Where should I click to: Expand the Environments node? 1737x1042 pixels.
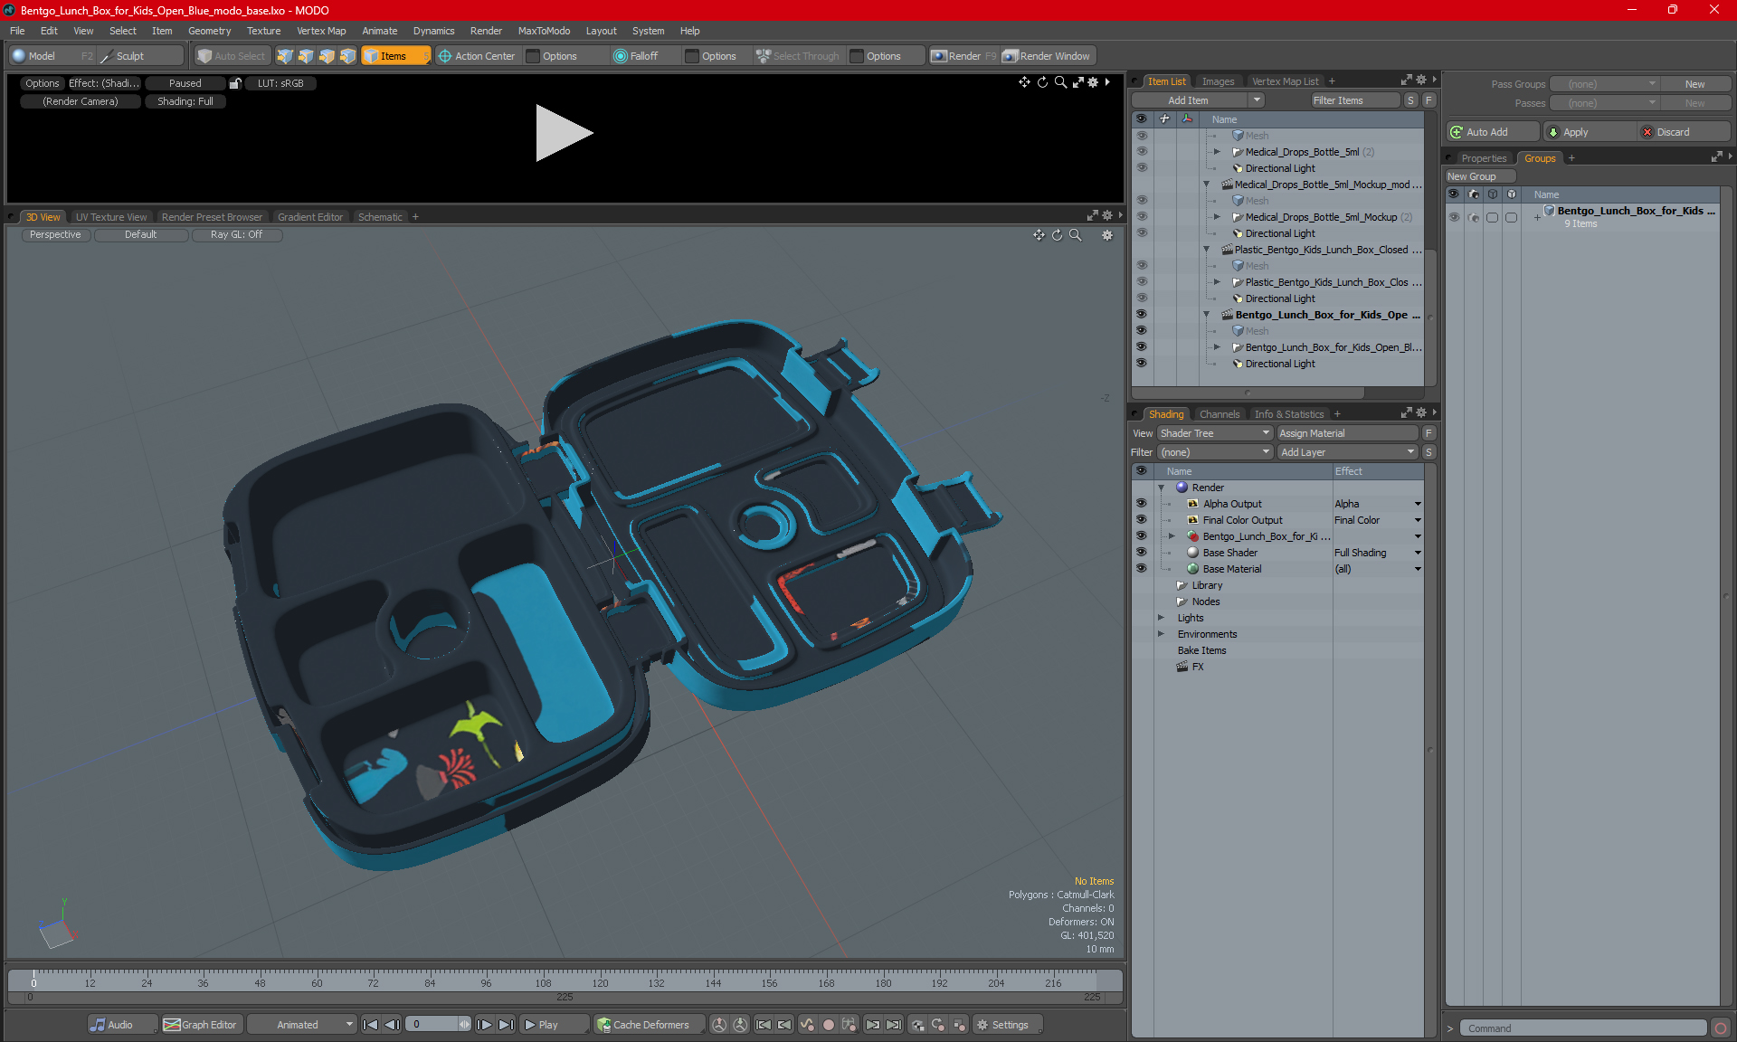point(1162,634)
